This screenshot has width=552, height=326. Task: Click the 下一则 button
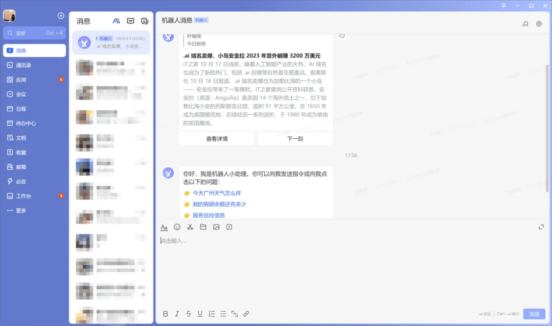(295, 139)
